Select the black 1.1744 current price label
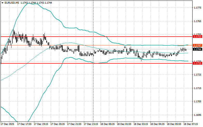The width and height of the screenshot is (203, 127). point(198,49)
